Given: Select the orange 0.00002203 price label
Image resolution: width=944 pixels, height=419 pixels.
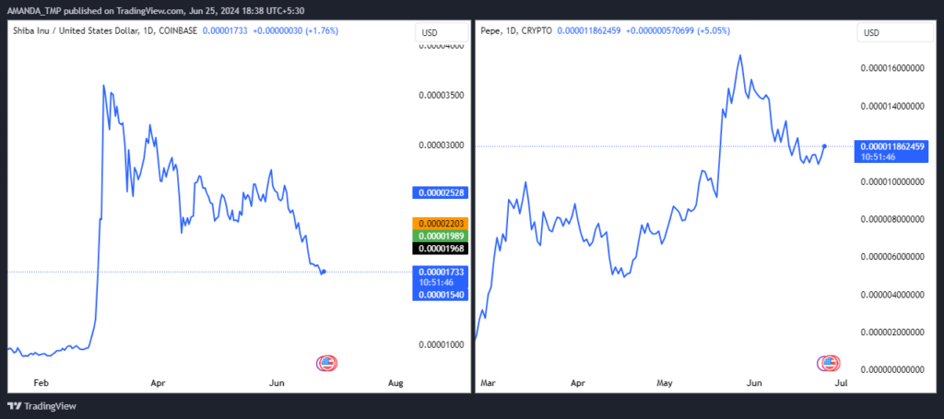Looking at the screenshot, I should tap(440, 223).
